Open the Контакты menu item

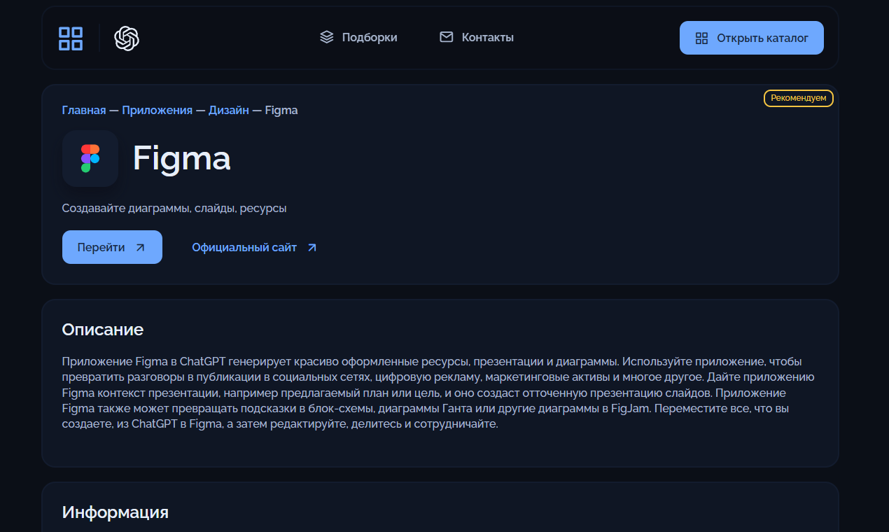pos(477,37)
